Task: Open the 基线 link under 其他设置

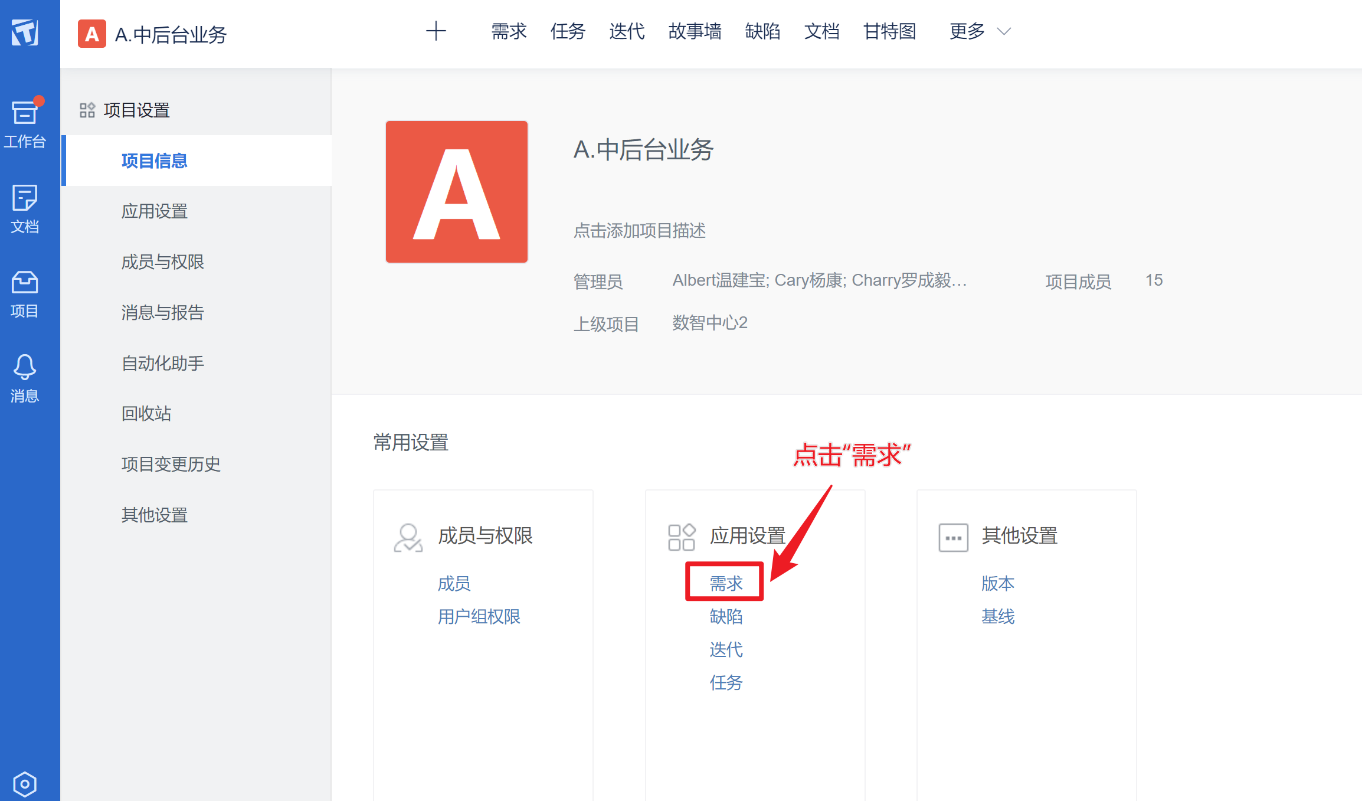Action: [x=998, y=616]
